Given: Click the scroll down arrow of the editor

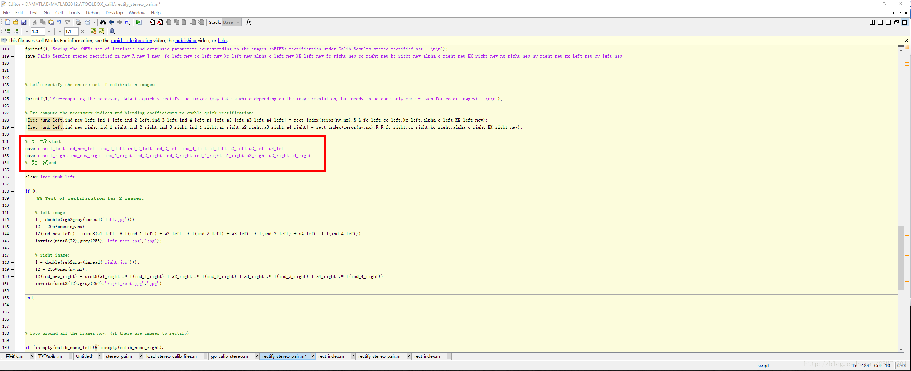Looking at the screenshot, I should click(901, 349).
